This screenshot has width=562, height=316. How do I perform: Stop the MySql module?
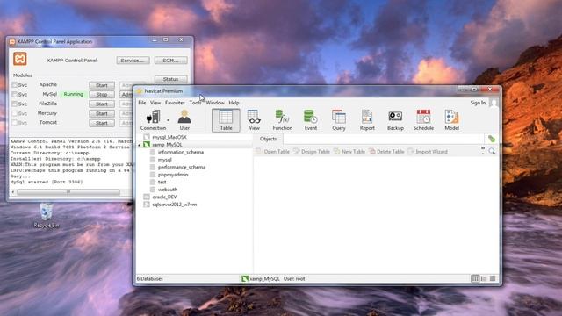click(102, 95)
